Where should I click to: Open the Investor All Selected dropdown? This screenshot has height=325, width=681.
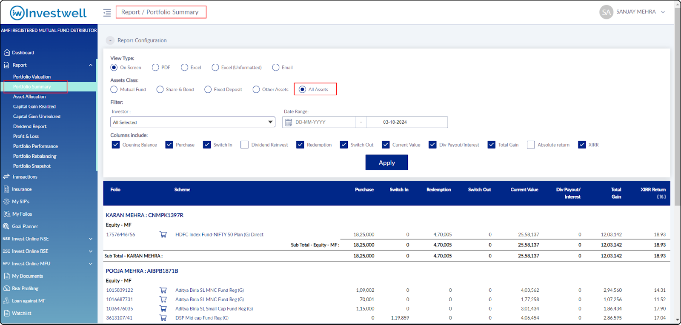(193, 122)
